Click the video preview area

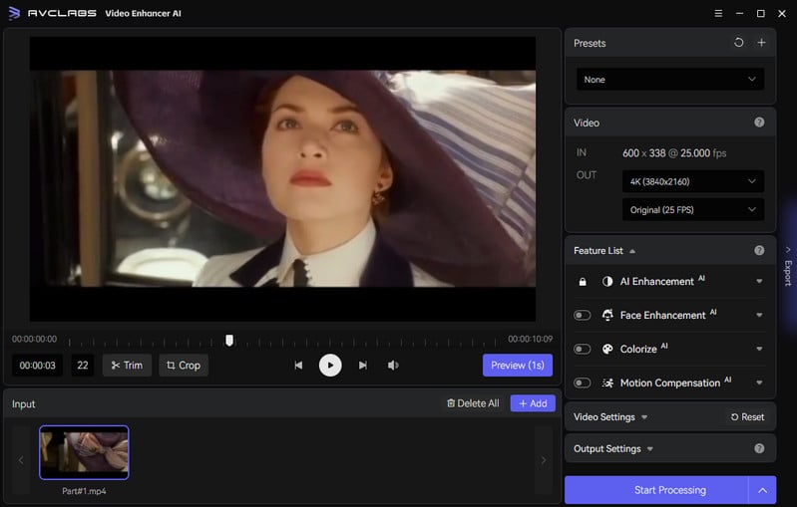click(x=282, y=178)
